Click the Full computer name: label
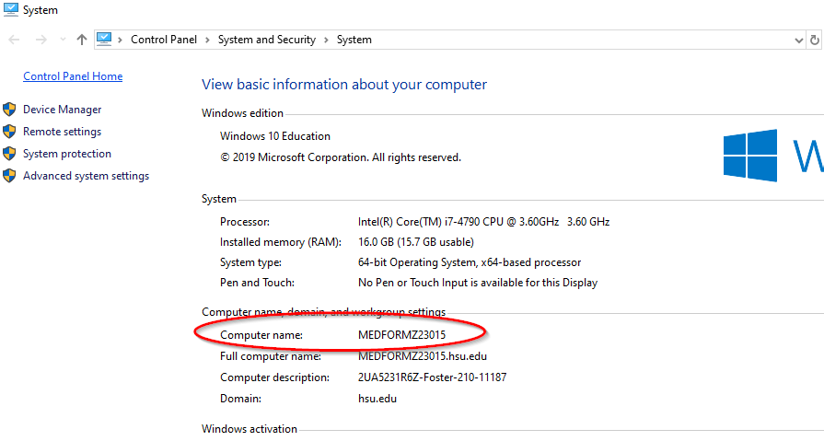 coord(271,356)
